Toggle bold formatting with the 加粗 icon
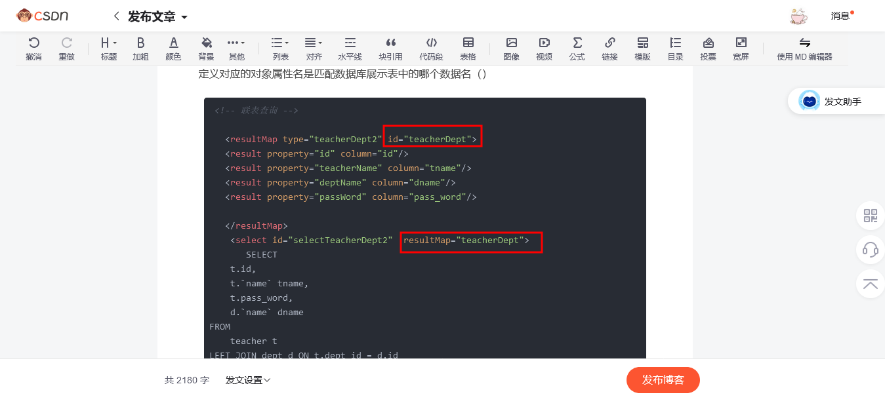This screenshot has height=403, width=885. (140, 48)
